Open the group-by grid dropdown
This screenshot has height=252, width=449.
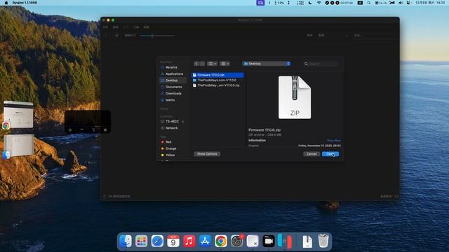(224, 64)
